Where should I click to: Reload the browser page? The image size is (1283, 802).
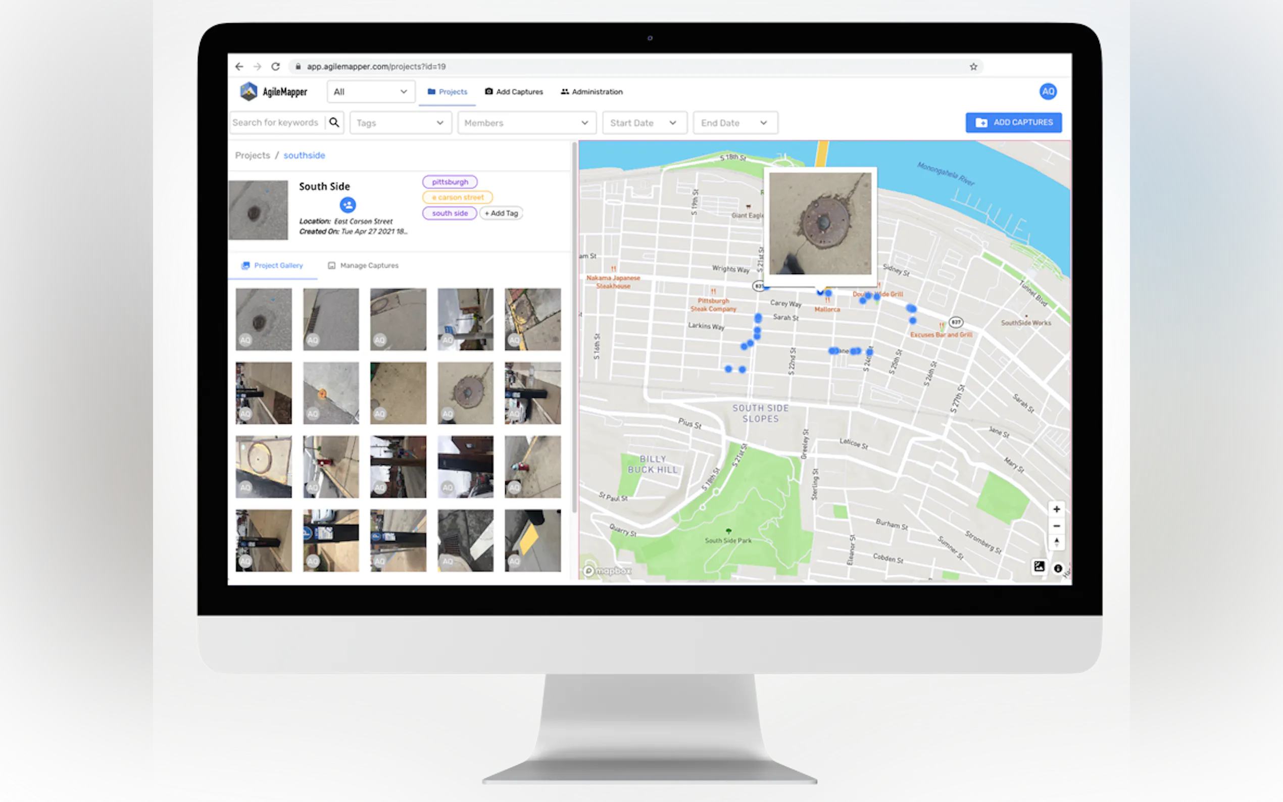[275, 67]
